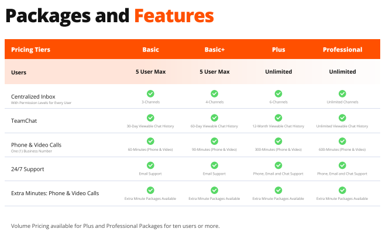Click the Professional tier Centralized Inbox checkmark
This screenshot has width=389, height=239.
[x=342, y=93]
